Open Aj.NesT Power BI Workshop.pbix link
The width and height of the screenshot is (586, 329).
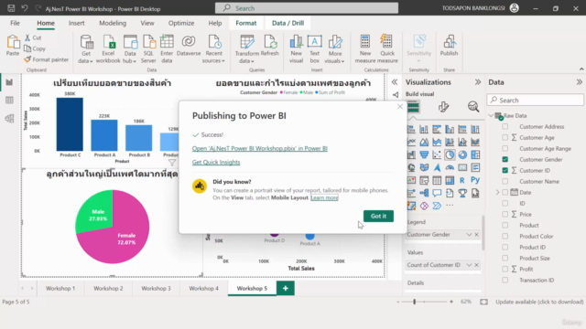click(x=260, y=148)
